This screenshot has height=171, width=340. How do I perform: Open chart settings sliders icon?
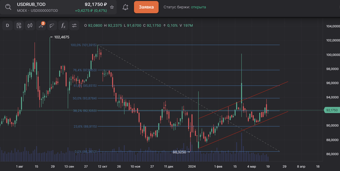tap(74, 26)
